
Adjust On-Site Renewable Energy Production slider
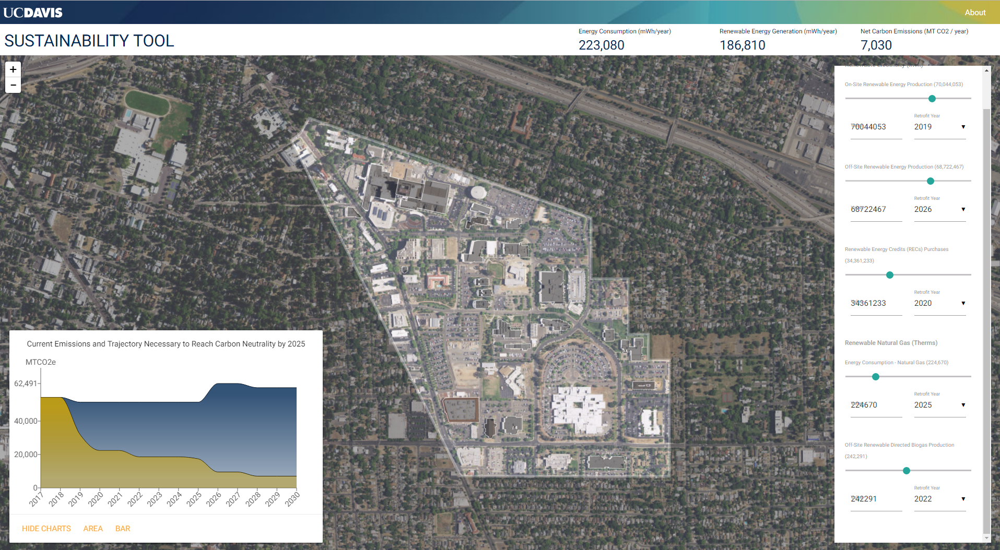pyautogui.click(x=932, y=99)
